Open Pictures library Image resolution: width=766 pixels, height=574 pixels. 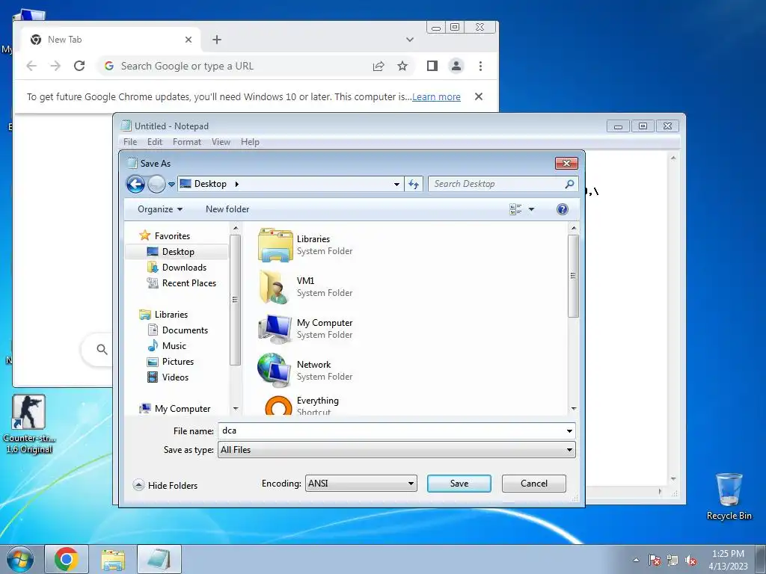(178, 362)
